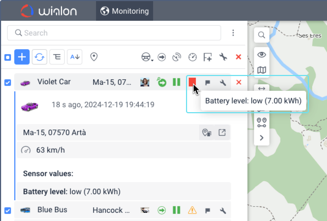Open Violet Car address in external window
Image resolution: width=327 pixels, height=221 pixels.
tap(222, 132)
